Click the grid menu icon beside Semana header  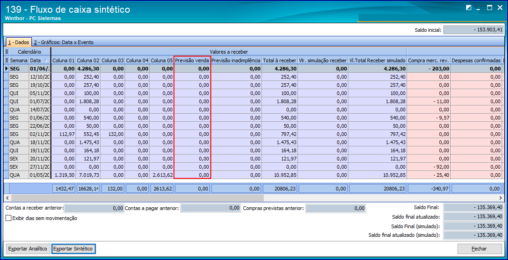(x=6, y=60)
